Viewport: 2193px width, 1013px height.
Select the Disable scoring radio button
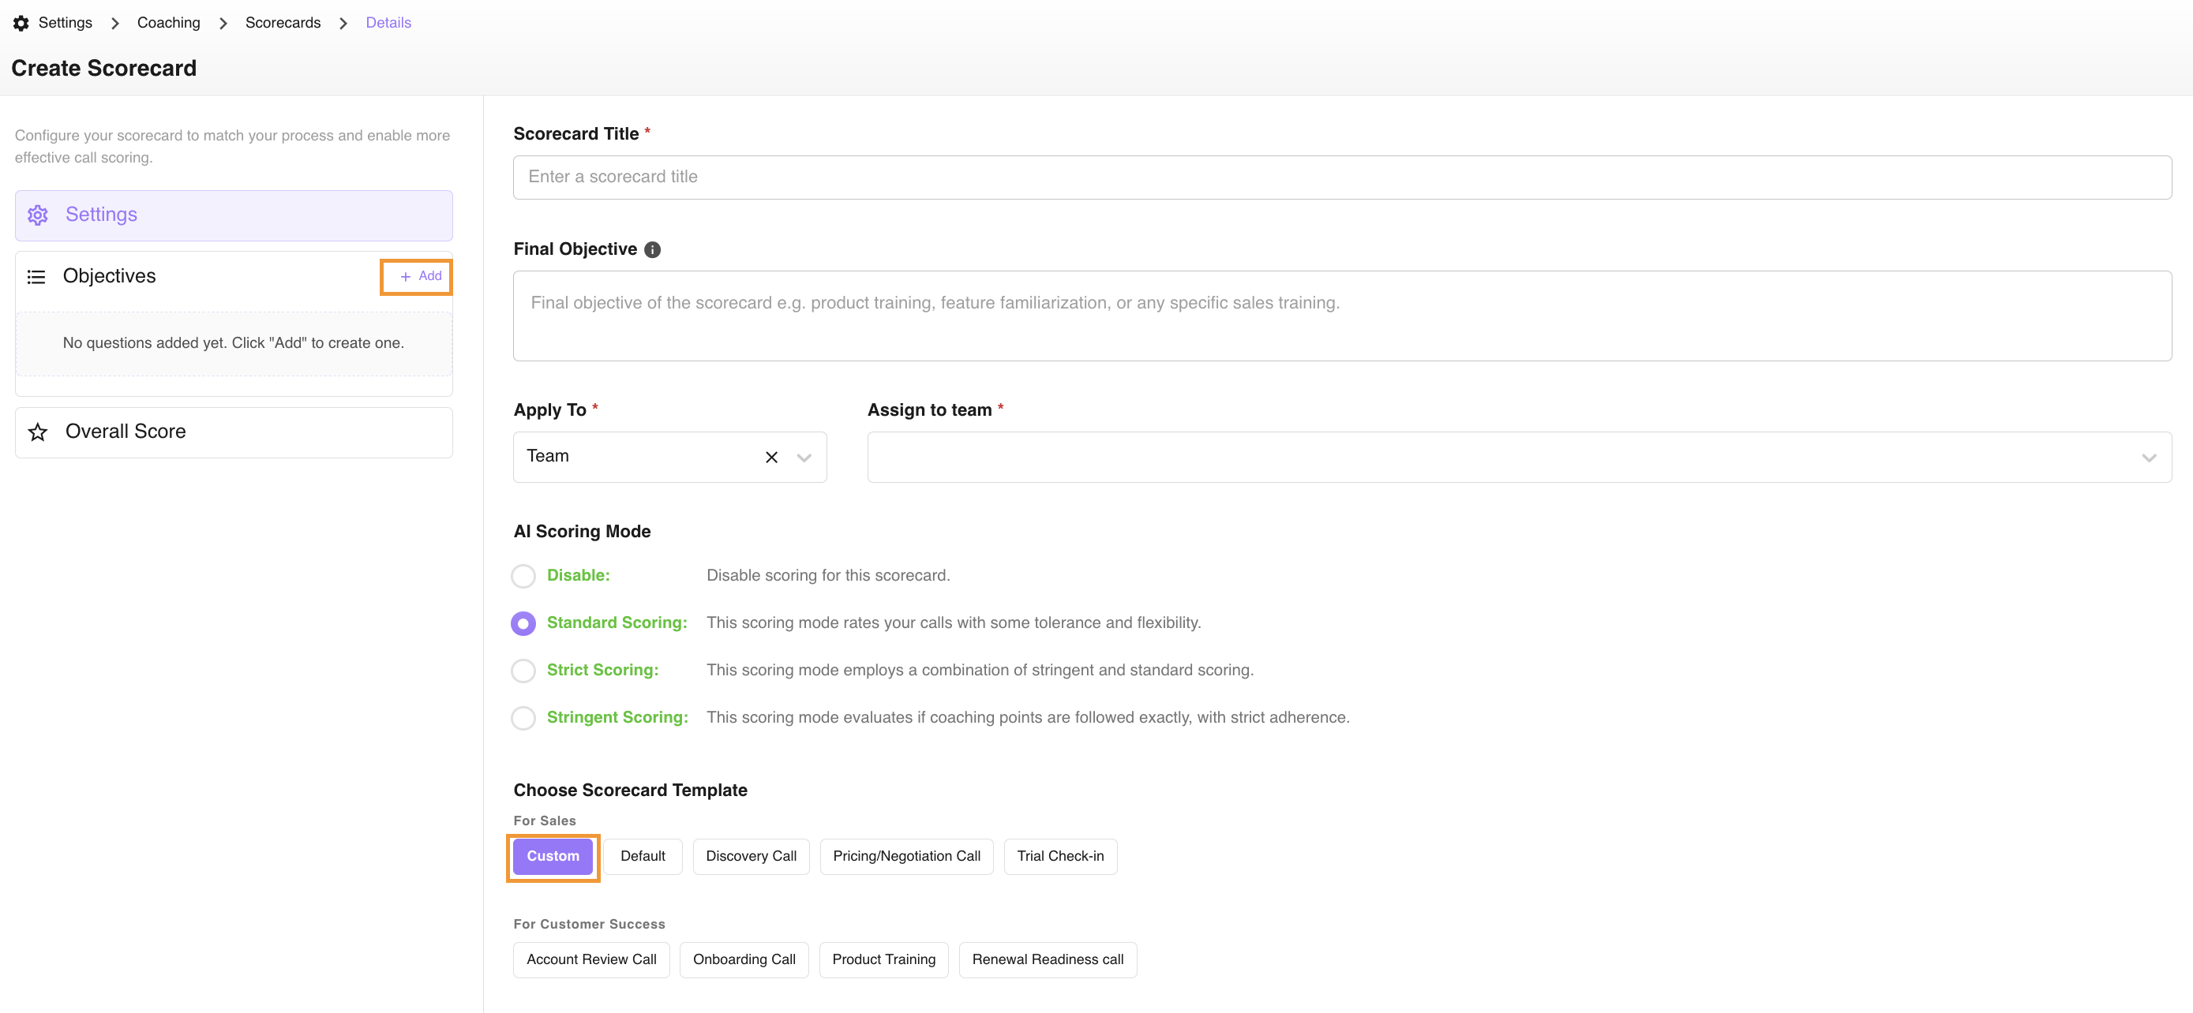[523, 576]
